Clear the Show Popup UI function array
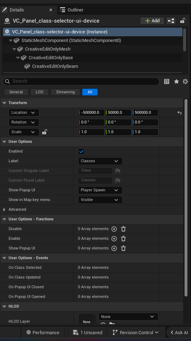This screenshot has width=191, height=341. (123, 248)
